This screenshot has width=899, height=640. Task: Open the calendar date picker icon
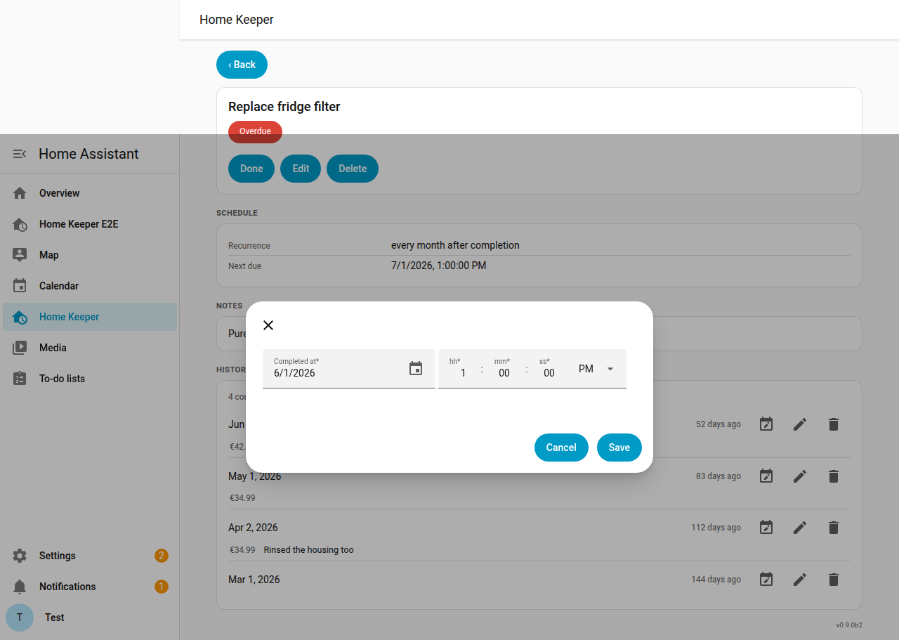[x=416, y=368]
